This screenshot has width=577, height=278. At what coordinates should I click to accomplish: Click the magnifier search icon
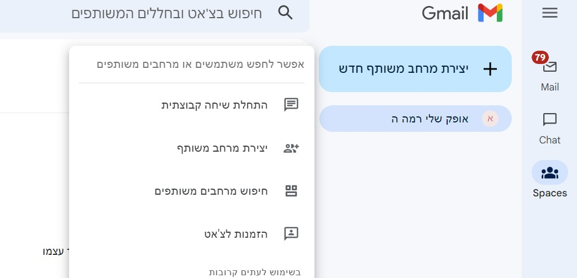coord(285,13)
